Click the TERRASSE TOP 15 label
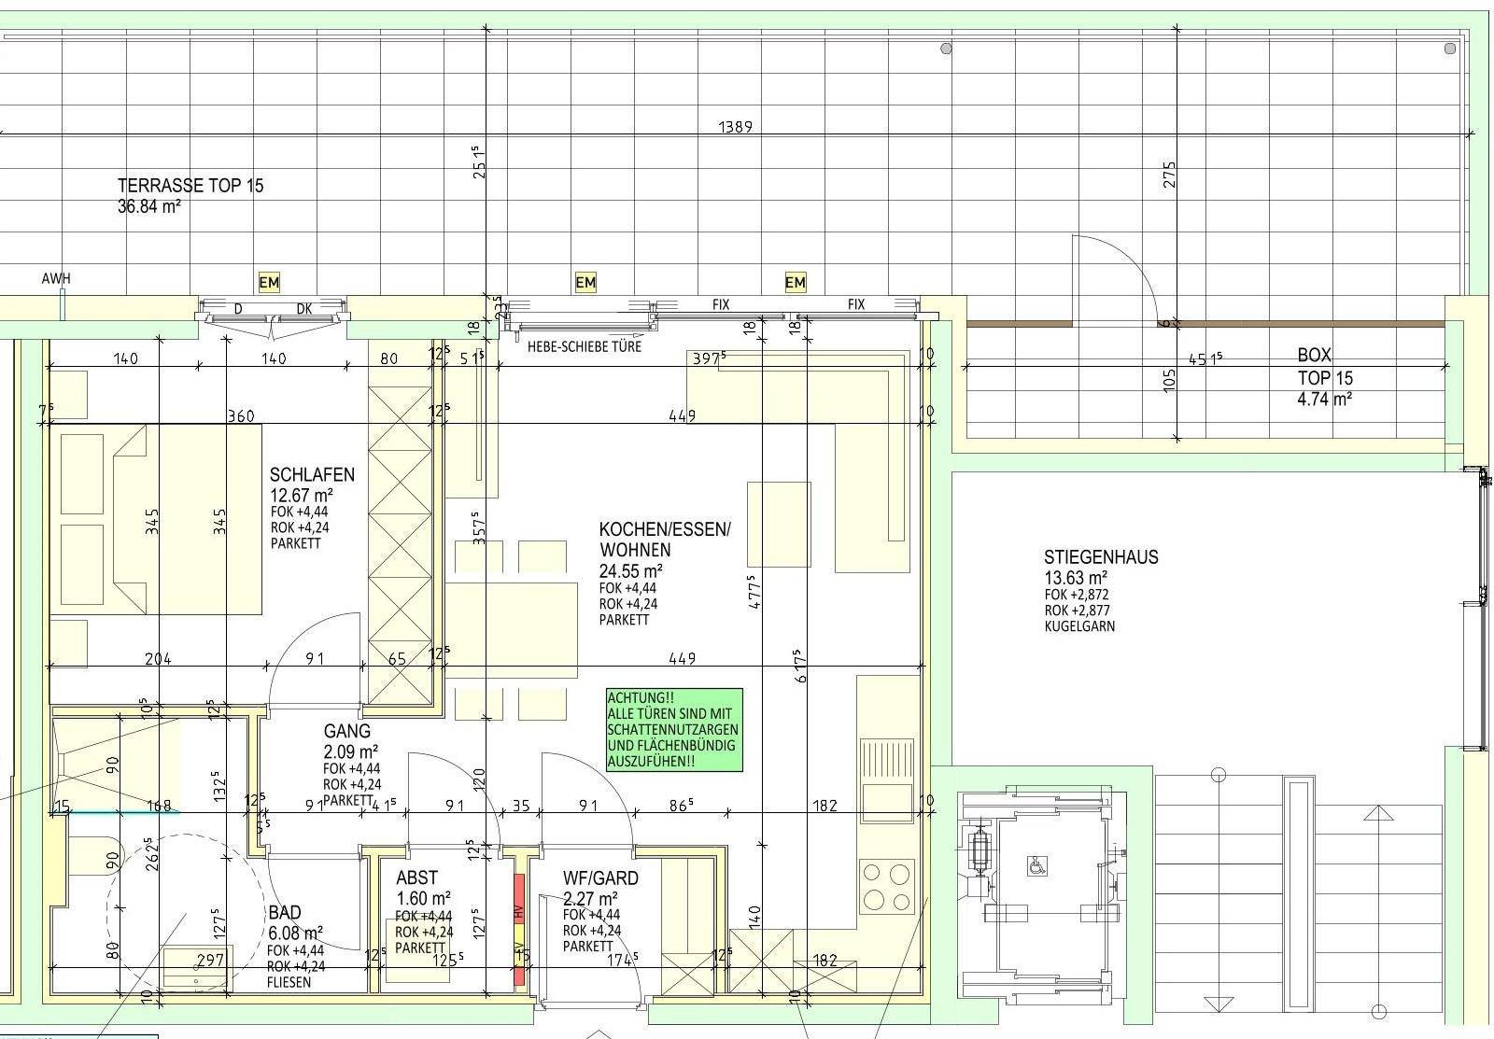 [190, 186]
